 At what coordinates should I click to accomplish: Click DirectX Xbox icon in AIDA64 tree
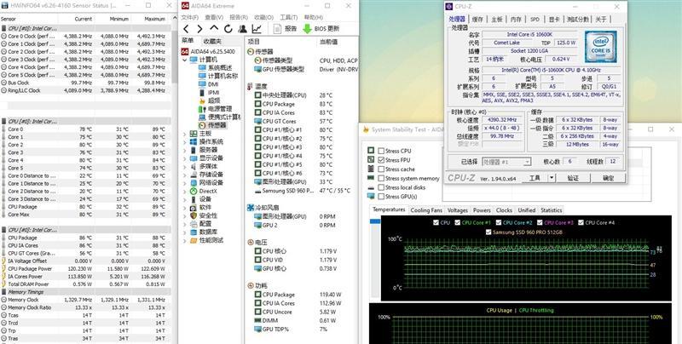[194, 191]
